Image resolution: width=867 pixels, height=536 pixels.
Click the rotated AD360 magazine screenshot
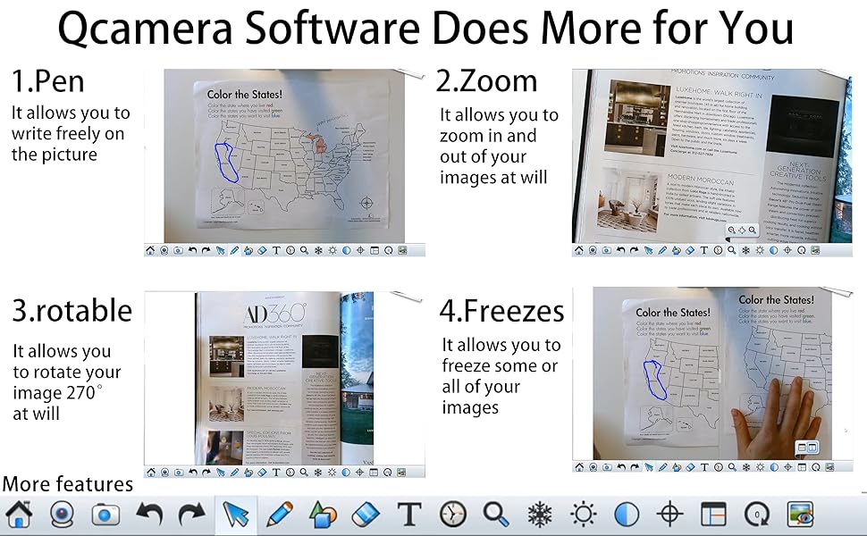coord(284,379)
